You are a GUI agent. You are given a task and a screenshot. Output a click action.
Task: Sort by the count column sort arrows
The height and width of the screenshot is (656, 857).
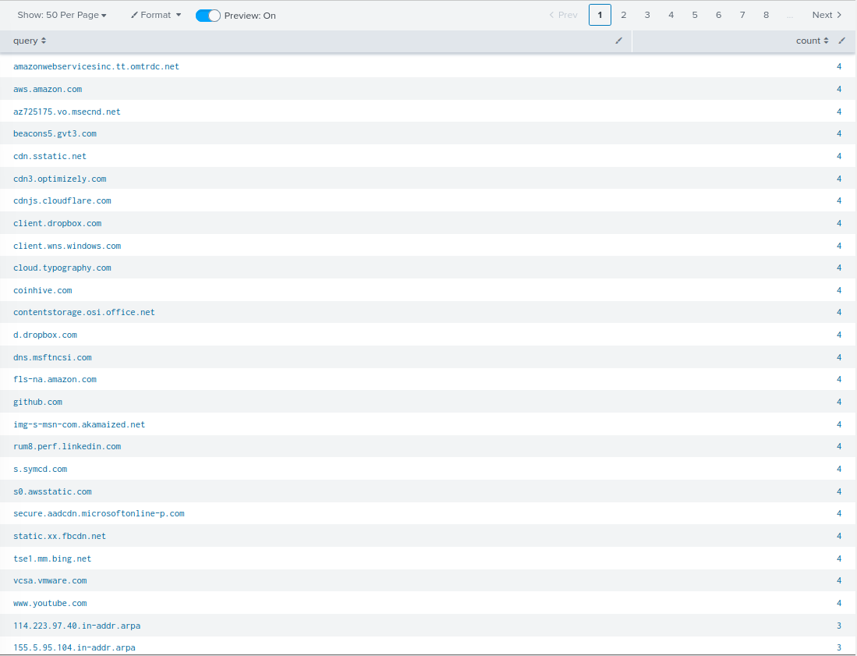[x=826, y=41]
